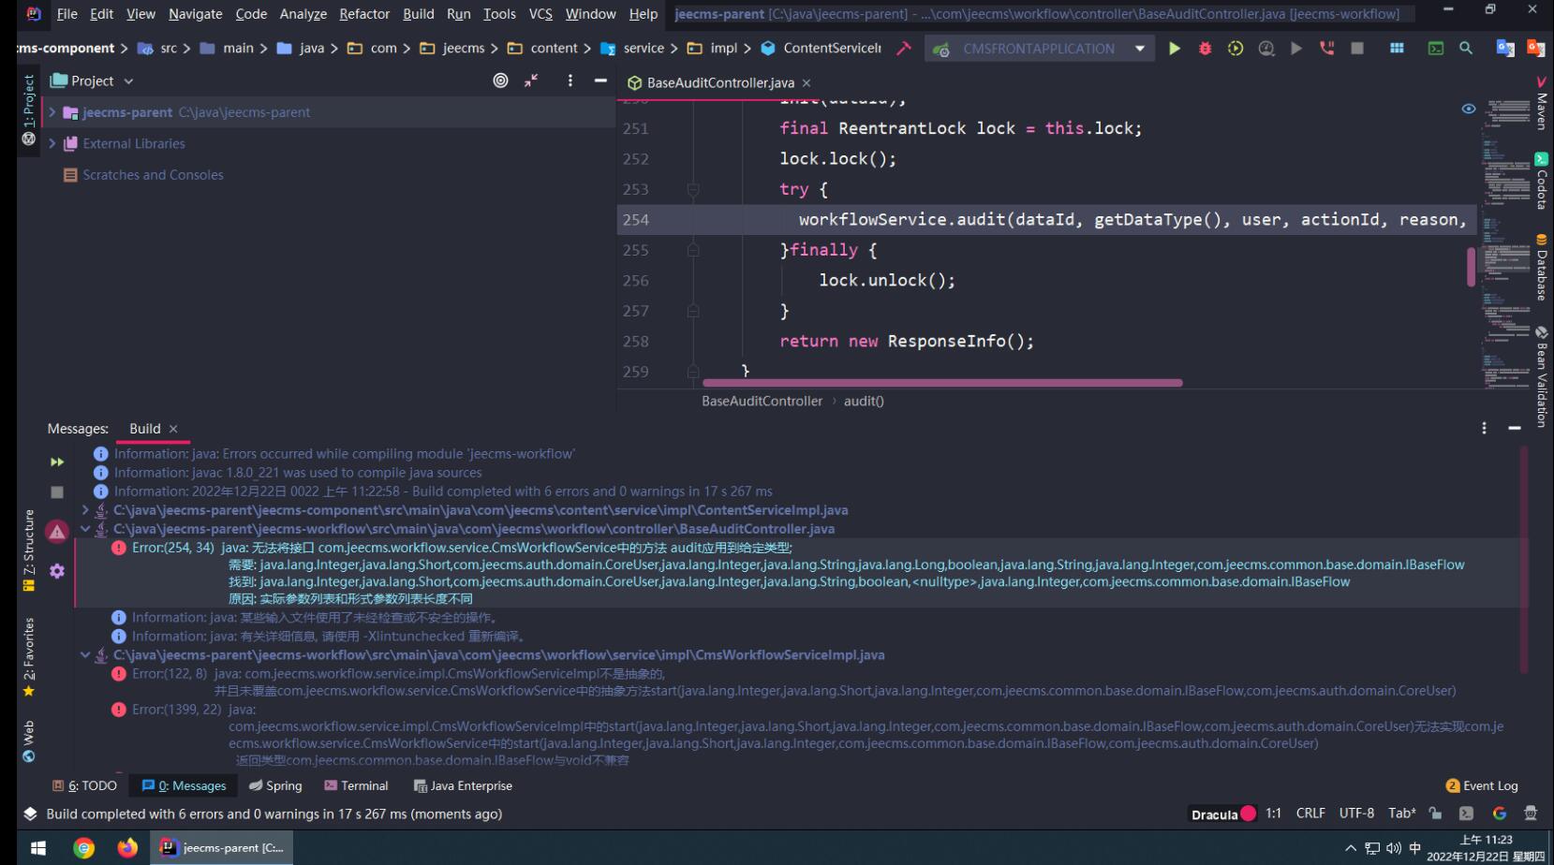Click the Stop square icon in toolbar
Screen dimensions: 1554x865
click(x=1357, y=49)
